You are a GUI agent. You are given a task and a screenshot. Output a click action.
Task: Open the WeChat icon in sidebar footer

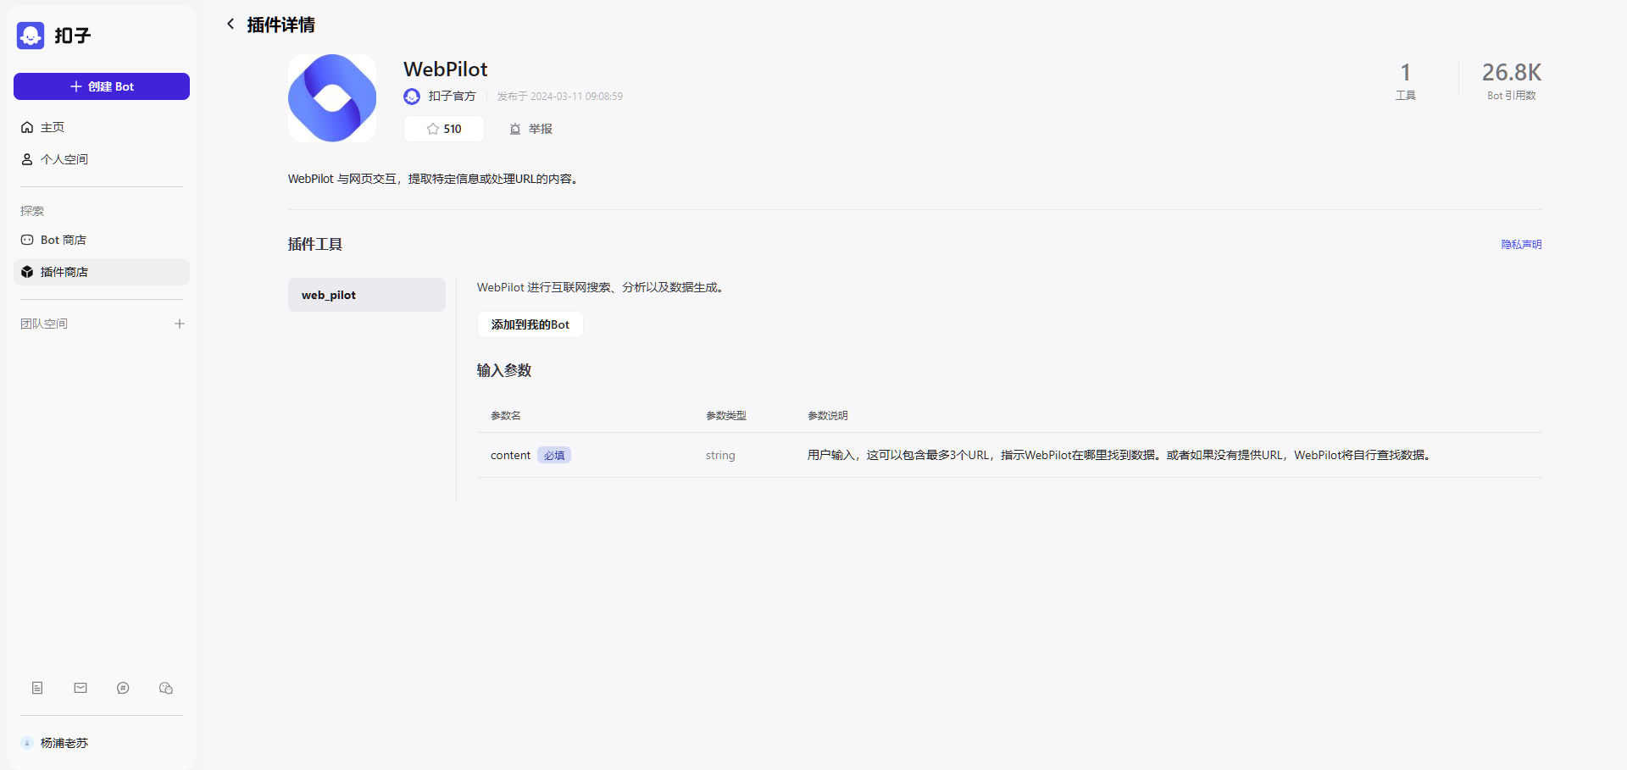point(166,688)
